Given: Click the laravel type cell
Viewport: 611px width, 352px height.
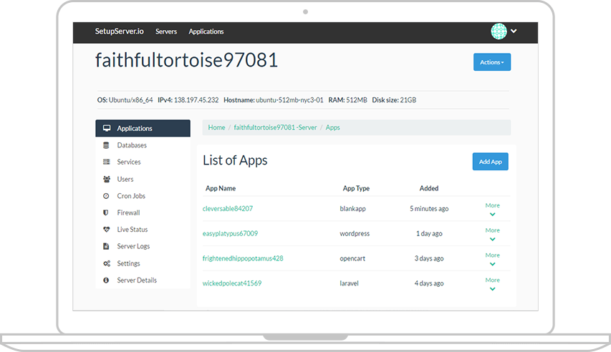Looking at the screenshot, I should click(x=349, y=283).
